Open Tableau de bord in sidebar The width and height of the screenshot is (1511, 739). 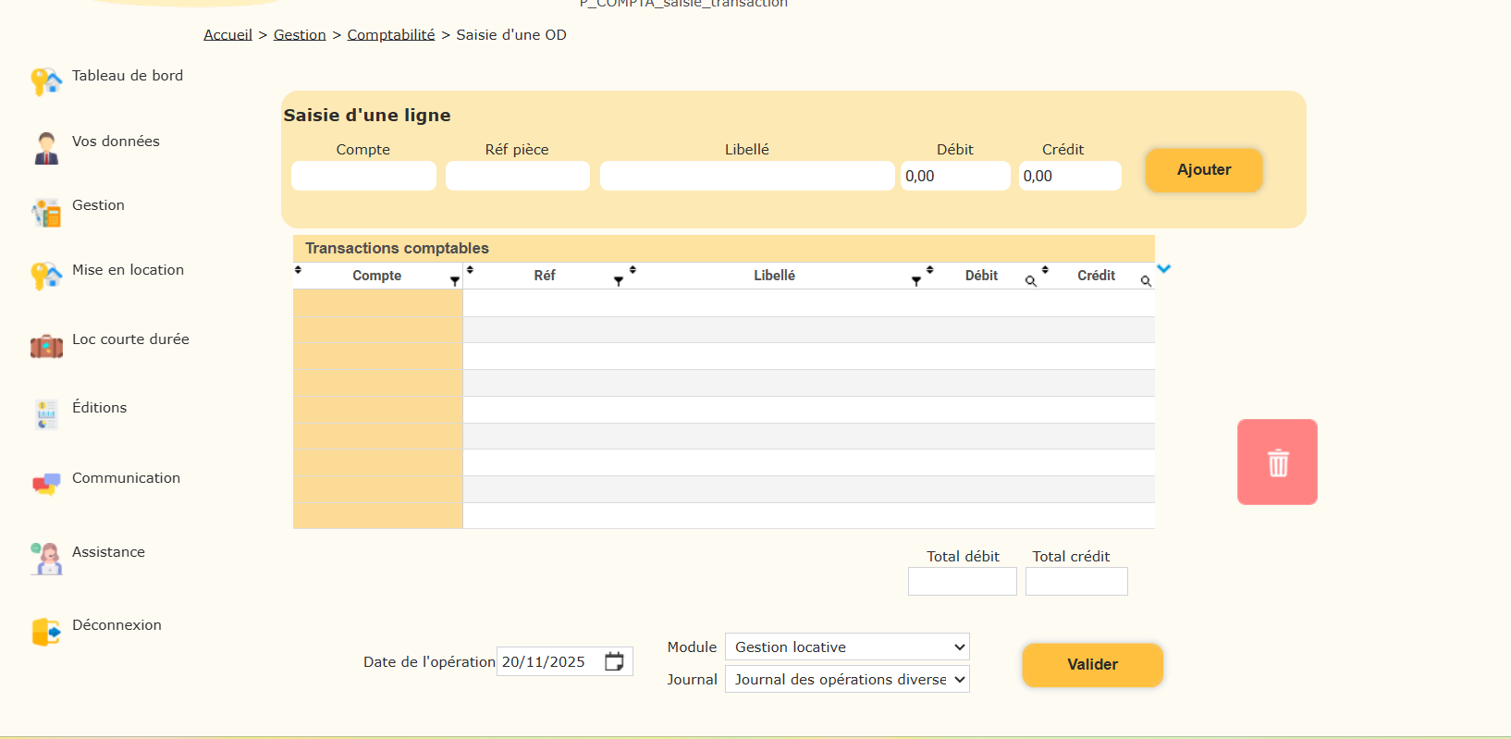(127, 76)
